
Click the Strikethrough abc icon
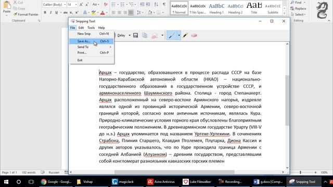(66, 12)
